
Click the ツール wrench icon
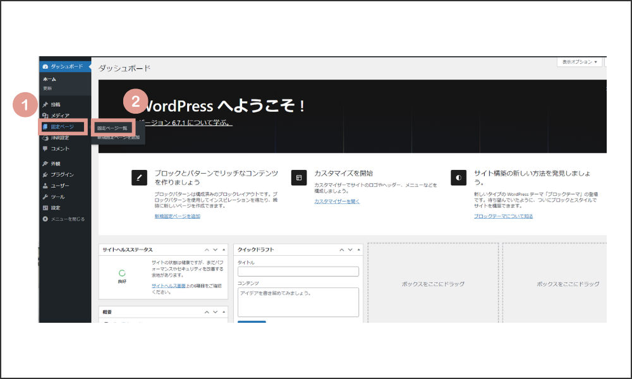click(x=45, y=197)
